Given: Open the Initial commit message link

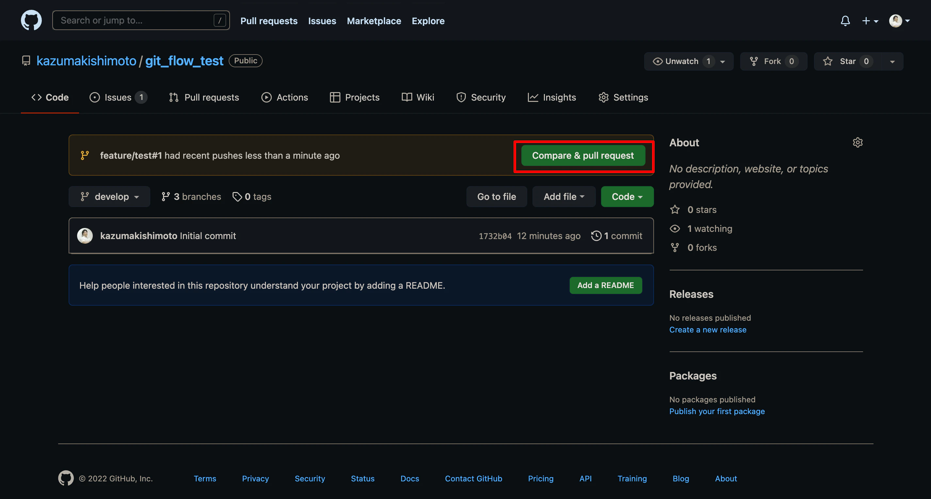Looking at the screenshot, I should pos(208,235).
